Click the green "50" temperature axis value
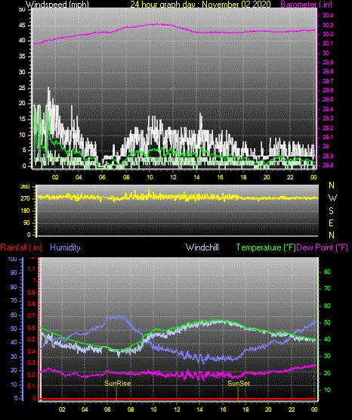The image size is (352, 420). 327,323
